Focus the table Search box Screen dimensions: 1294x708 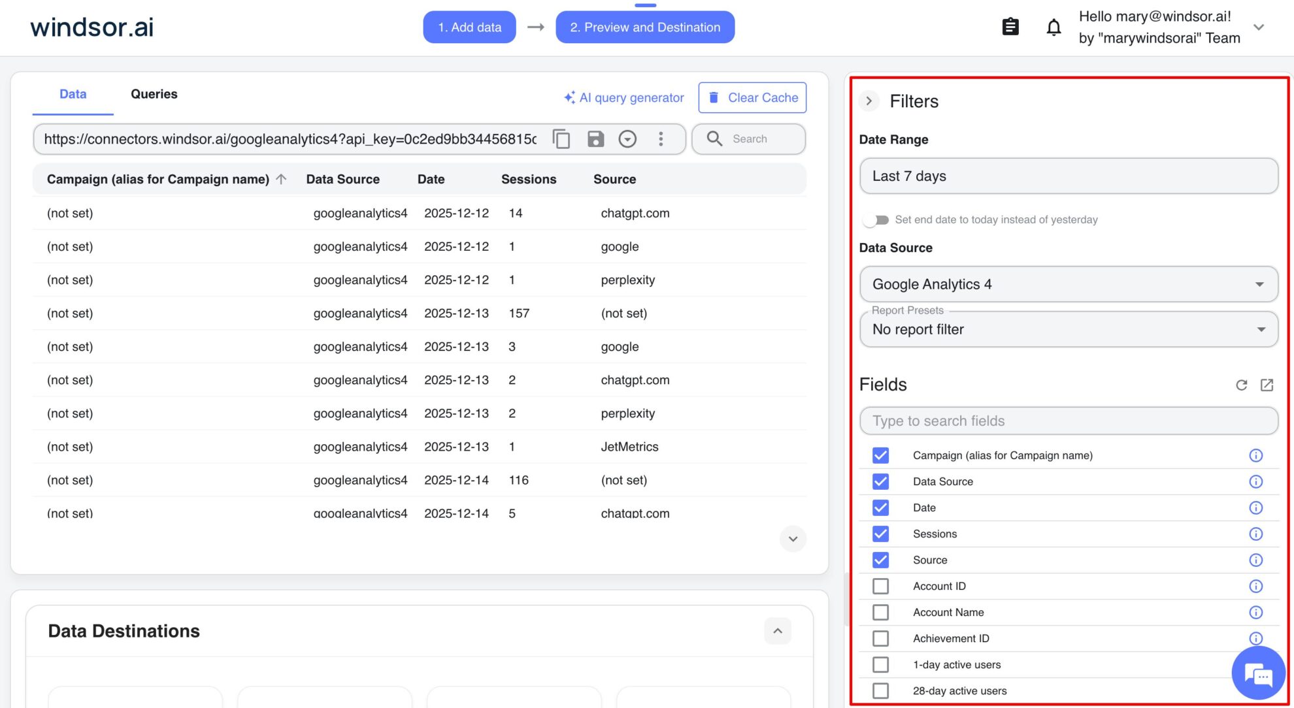click(x=748, y=139)
